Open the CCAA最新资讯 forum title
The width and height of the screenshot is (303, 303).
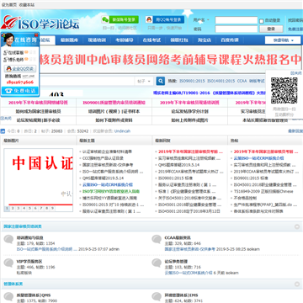pyautogui.click(x=178, y=237)
